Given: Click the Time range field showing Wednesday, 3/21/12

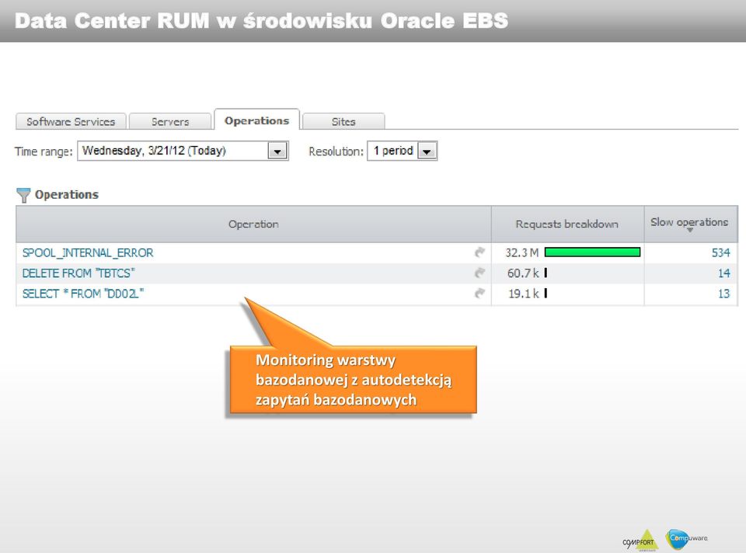Looking at the screenshot, I should click(x=183, y=151).
